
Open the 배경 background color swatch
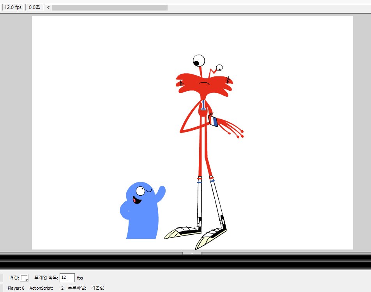[25, 278]
